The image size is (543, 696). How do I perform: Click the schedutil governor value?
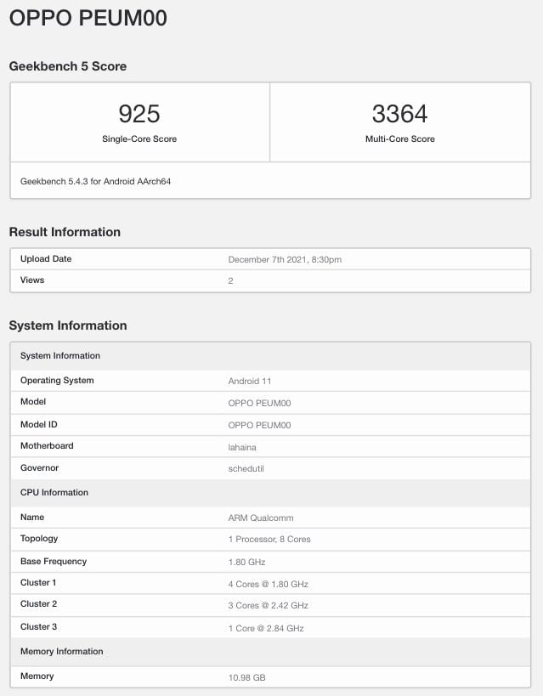click(x=247, y=468)
